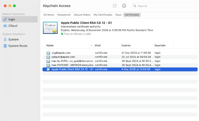This screenshot has width=199, height=121.
Task: Select Apple Public Client RSA CA 12 - G1 row name
Action: pyautogui.click(x=72, y=69)
